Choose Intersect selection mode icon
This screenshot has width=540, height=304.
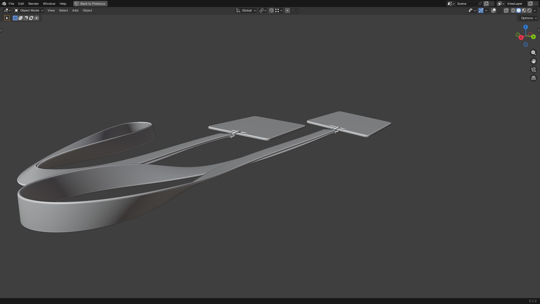(x=37, y=18)
